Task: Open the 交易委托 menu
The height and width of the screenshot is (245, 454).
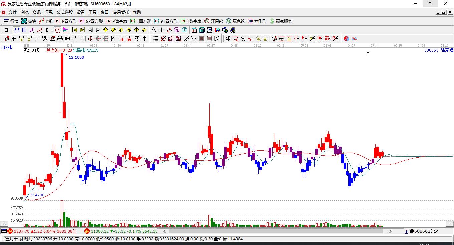Action: [x=121, y=12]
